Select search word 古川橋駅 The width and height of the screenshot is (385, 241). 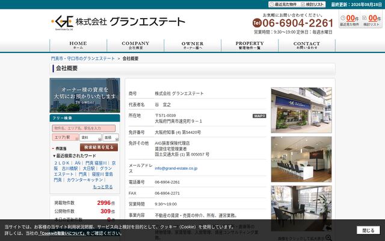point(70,169)
